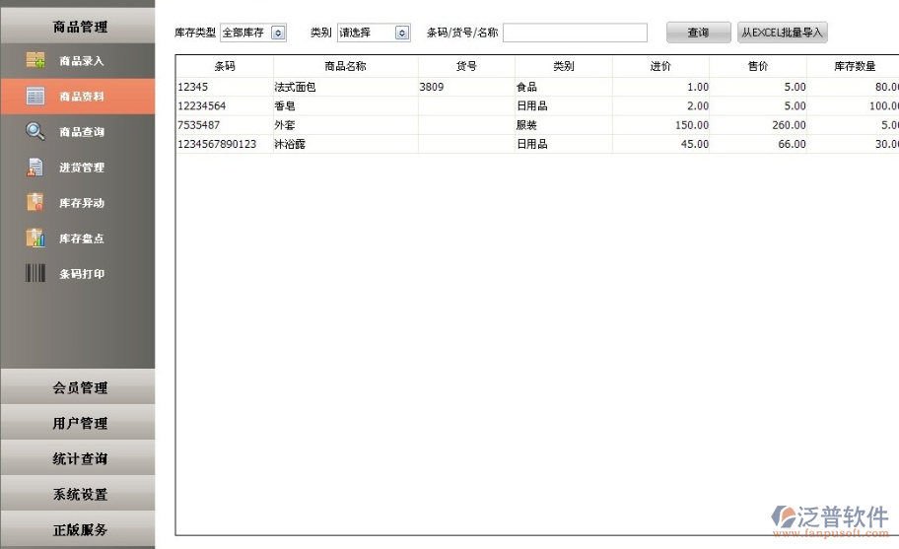Open the 类别 dropdown showing 请选择
The height and width of the screenshot is (549, 899).
[x=374, y=33]
